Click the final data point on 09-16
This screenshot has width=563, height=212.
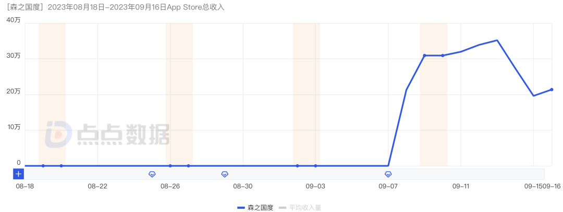pos(552,89)
